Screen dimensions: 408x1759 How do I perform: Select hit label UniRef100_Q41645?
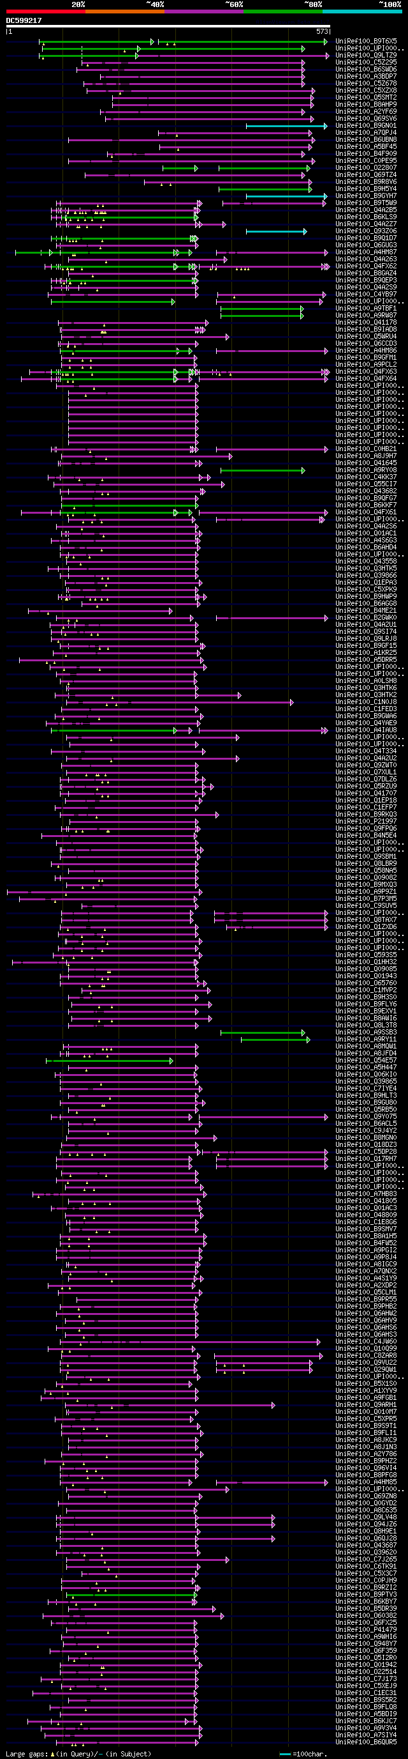click(366, 463)
